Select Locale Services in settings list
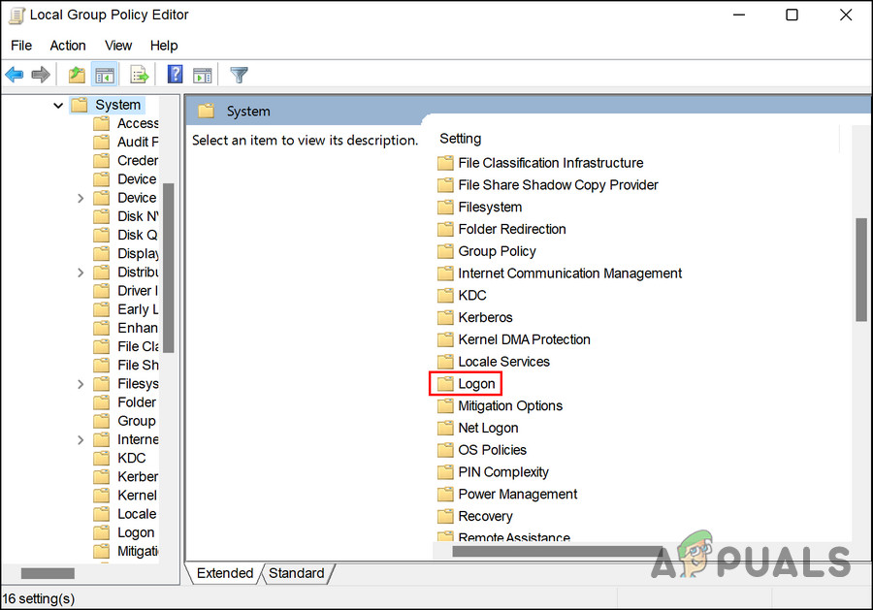The width and height of the screenshot is (873, 610). pos(503,362)
